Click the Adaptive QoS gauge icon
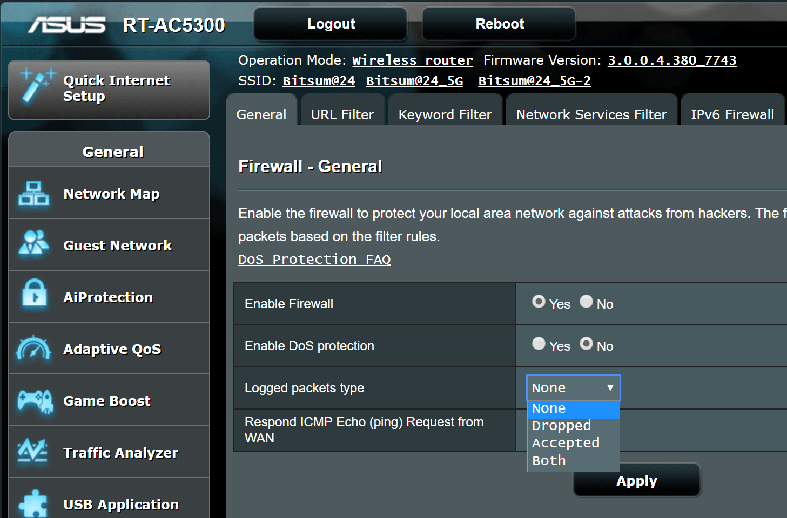The height and width of the screenshot is (518, 787). [33, 348]
